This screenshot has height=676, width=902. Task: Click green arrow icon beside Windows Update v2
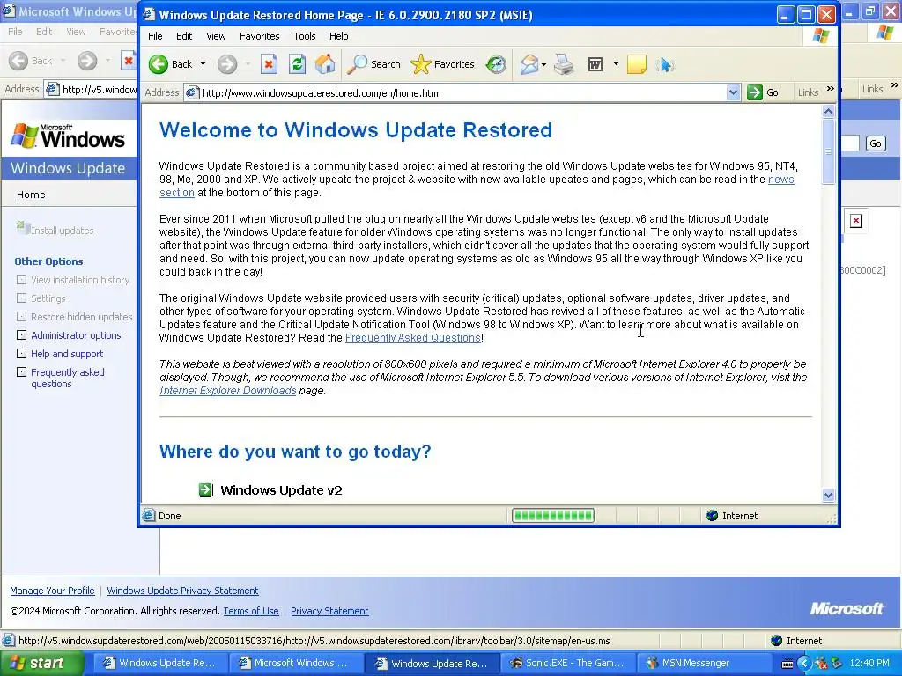tap(206, 489)
